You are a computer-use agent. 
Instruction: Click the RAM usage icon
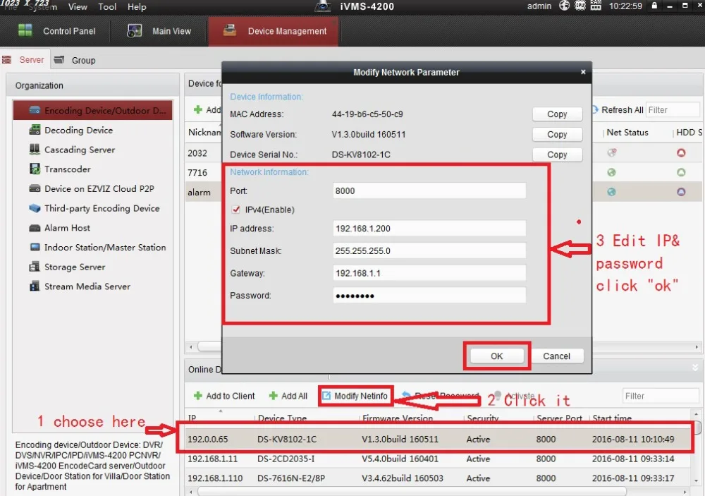click(596, 6)
